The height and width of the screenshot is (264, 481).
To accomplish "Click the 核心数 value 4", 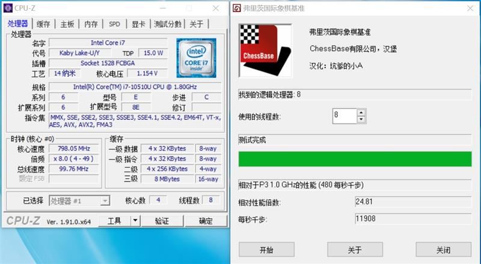I will tap(158, 200).
